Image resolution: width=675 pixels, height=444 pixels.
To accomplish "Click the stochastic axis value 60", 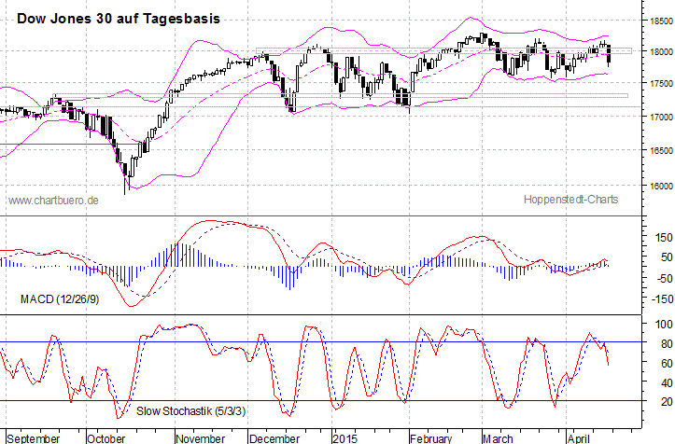I will point(667,364).
